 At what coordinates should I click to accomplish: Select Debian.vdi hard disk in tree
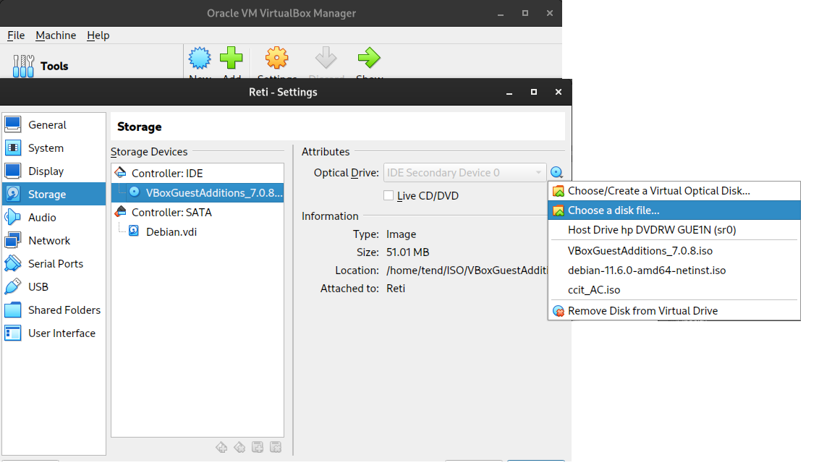click(198, 231)
